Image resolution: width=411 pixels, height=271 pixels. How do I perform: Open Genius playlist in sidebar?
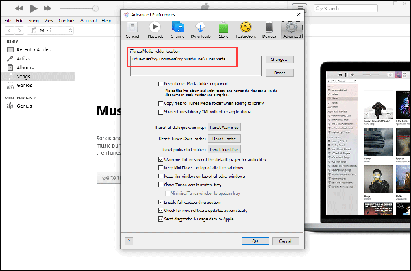pos(38,106)
